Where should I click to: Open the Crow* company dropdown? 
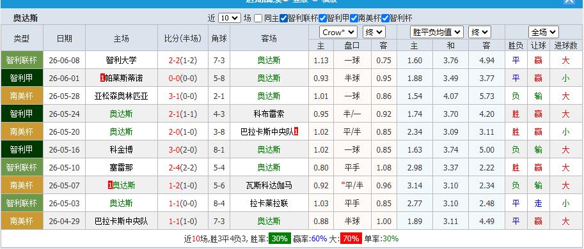point(338,33)
